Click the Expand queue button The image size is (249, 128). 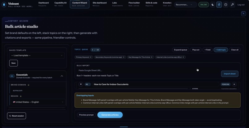[x=180, y=50]
